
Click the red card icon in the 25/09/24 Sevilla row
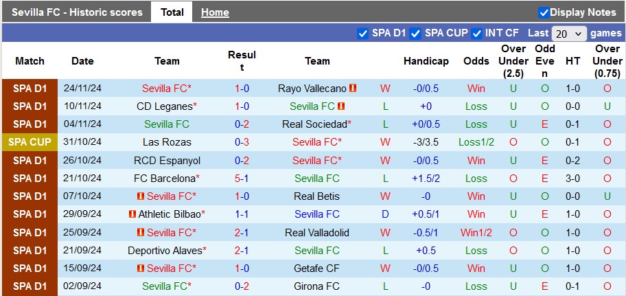point(141,232)
